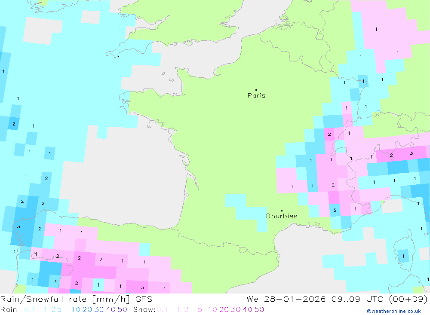Pick the snow legend value 5

click(x=200, y=309)
